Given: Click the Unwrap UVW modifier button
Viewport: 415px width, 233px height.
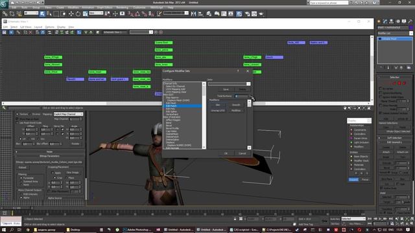Looking at the screenshot, I should click(218, 111).
